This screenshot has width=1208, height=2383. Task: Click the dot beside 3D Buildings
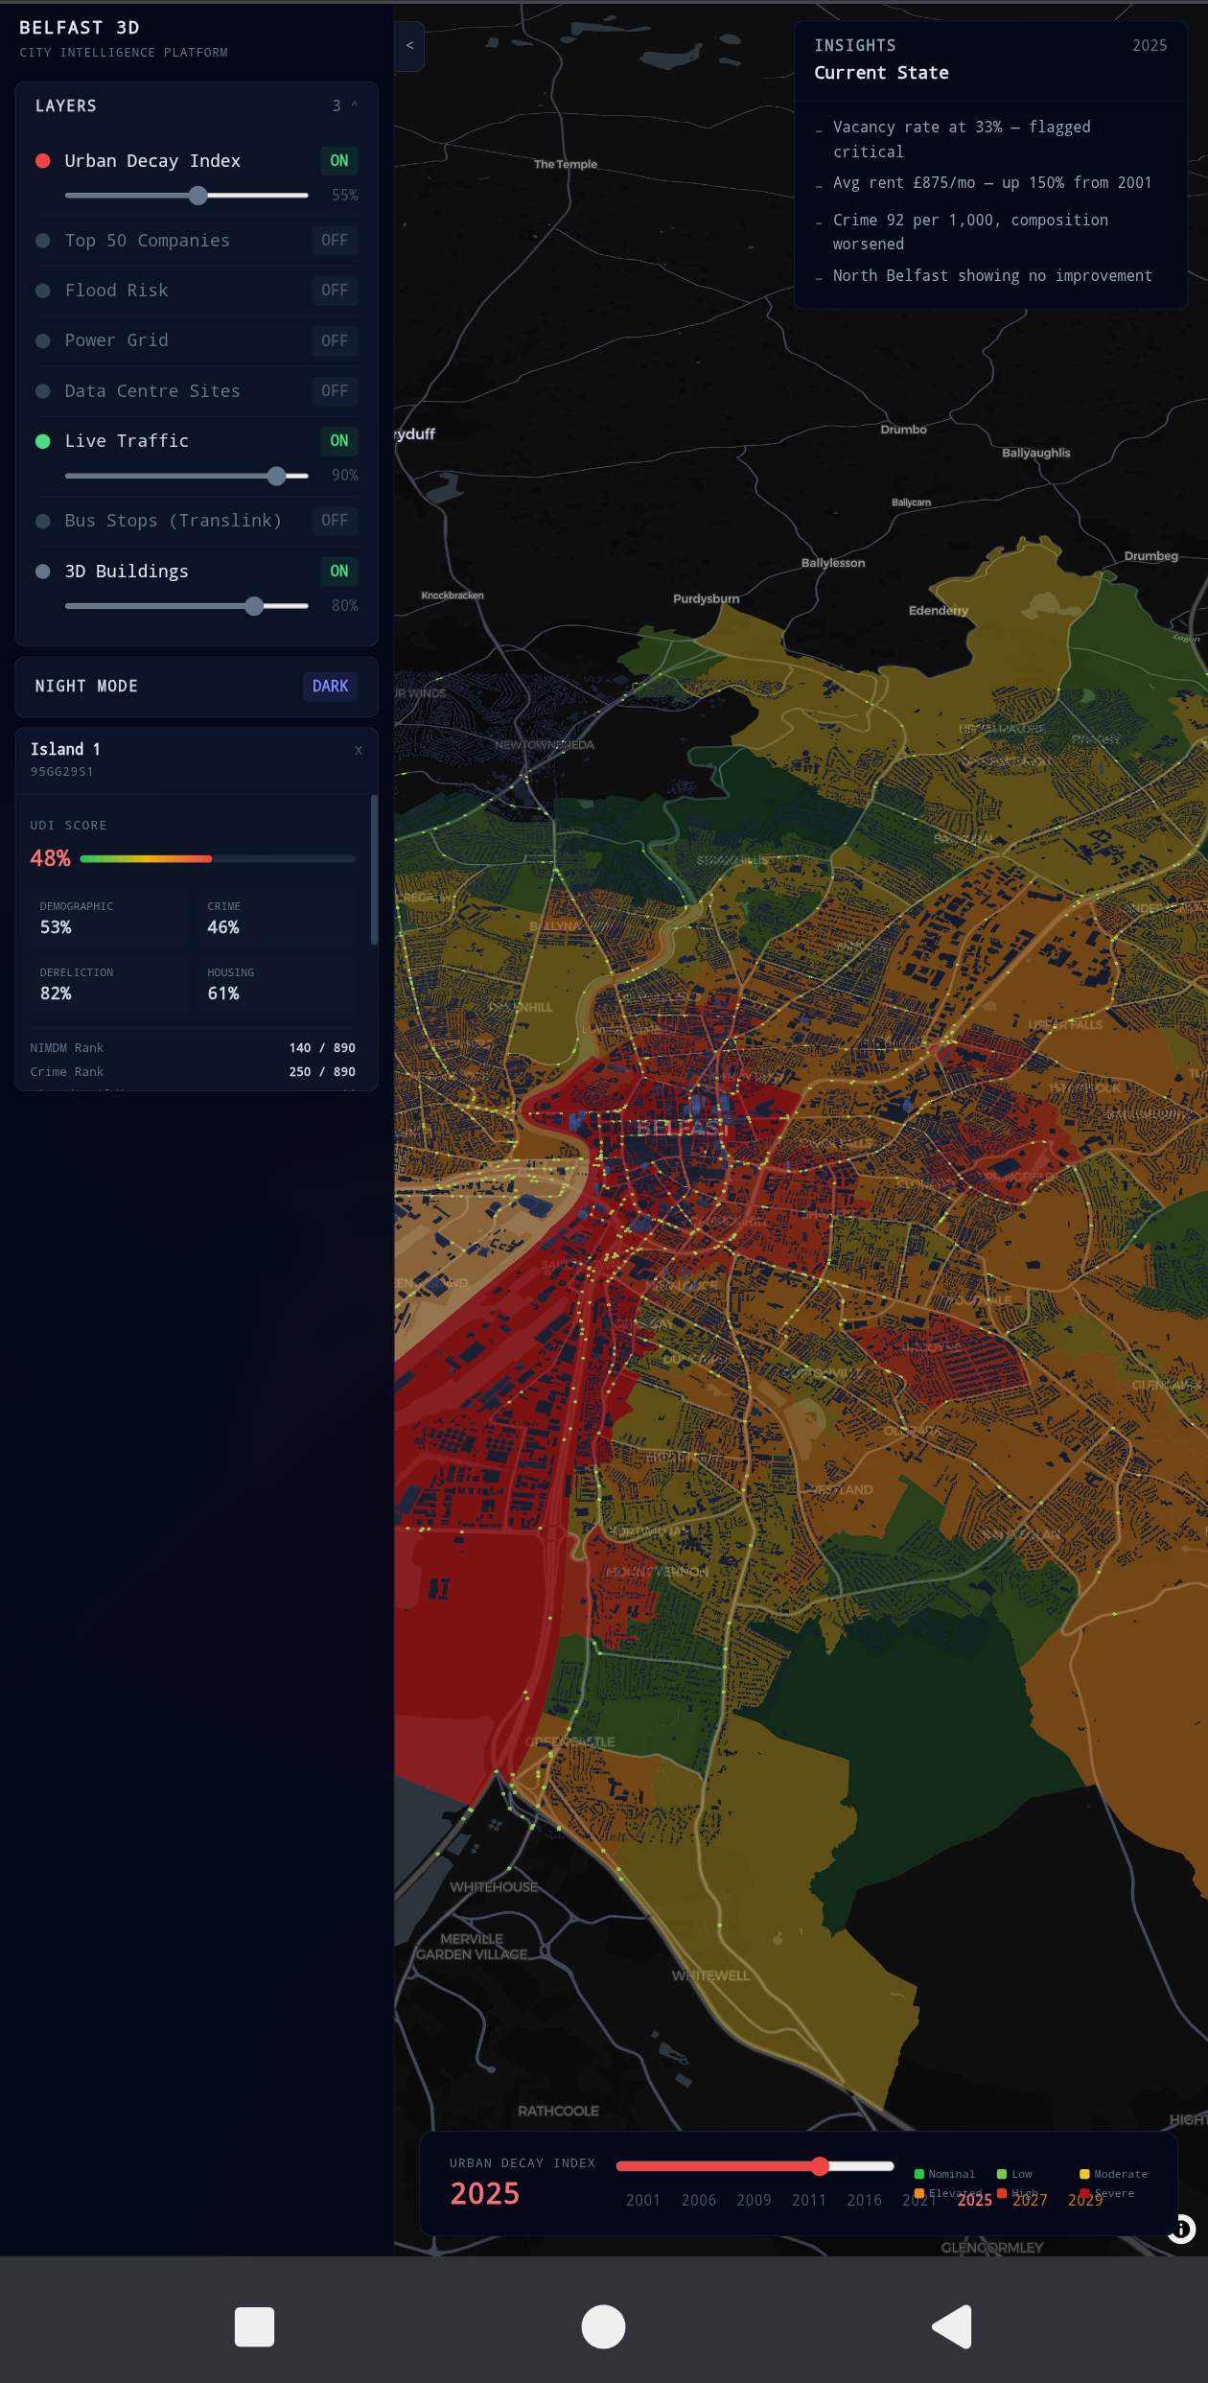[43, 572]
